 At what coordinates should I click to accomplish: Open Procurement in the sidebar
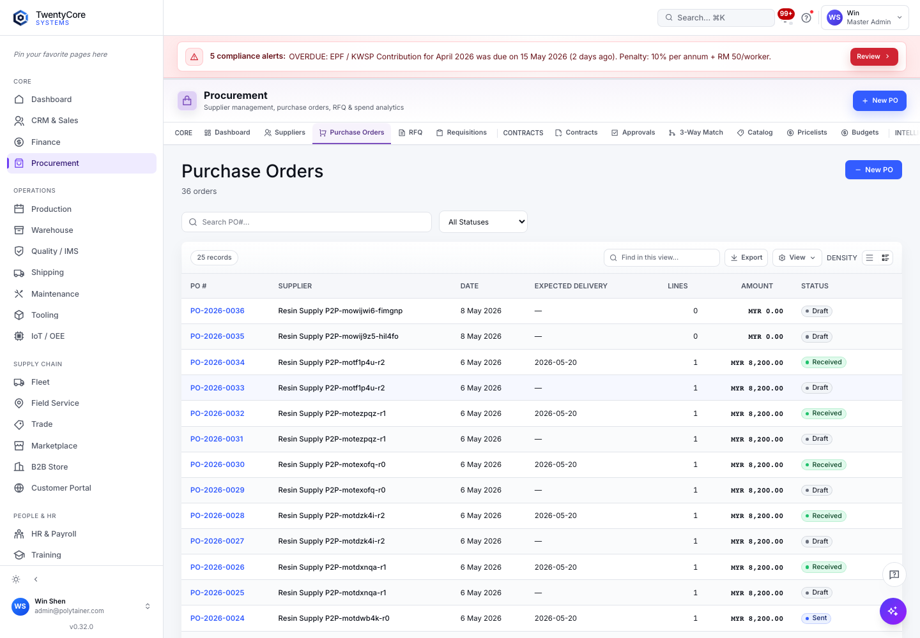tap(82, 163)
